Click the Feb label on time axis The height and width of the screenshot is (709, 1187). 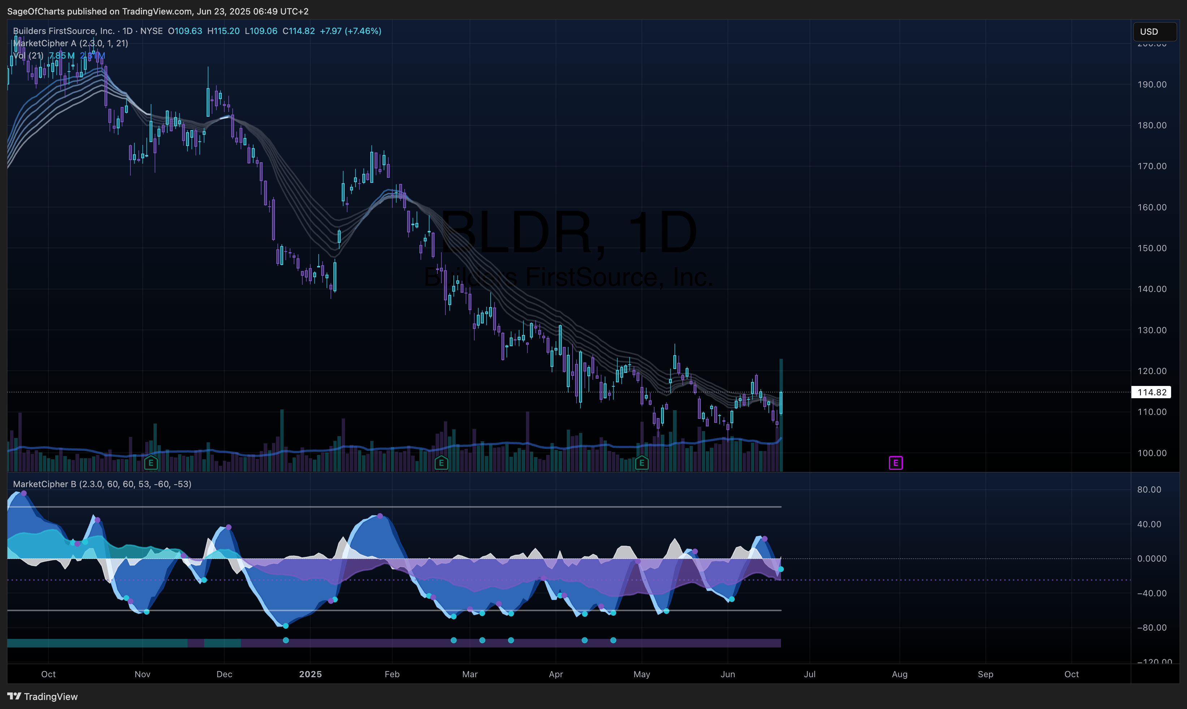point(392,674)
